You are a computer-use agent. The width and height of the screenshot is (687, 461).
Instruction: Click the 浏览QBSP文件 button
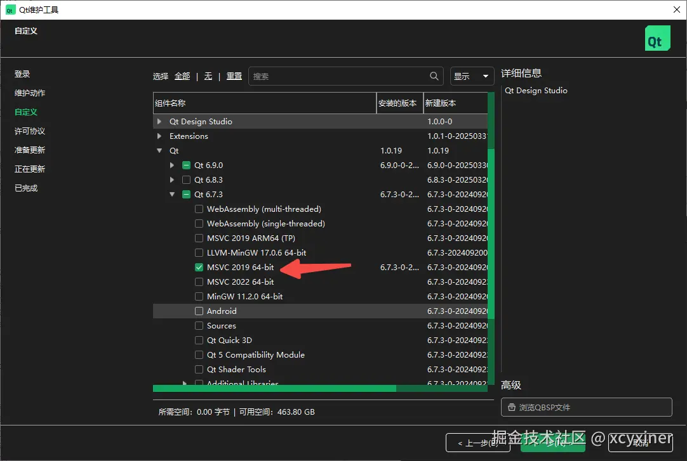(x=586, y=407)
